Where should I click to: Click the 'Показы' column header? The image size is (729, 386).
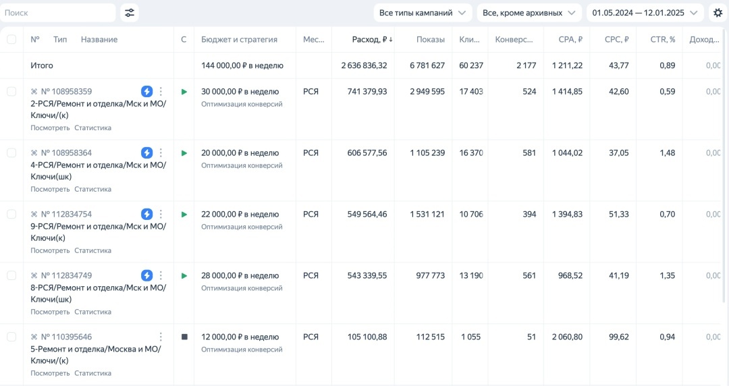431,40
